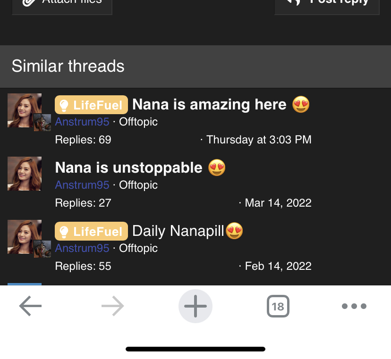Image resolution: width=391 pixels, height=359 pixels.
Task: Click avatar thumbnail beside Nana is unstoppable
Action: click(x=25, y=174)
